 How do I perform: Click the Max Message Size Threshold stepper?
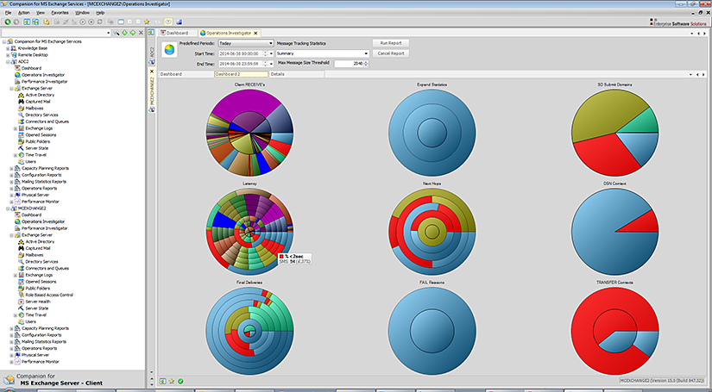(366, 64)
